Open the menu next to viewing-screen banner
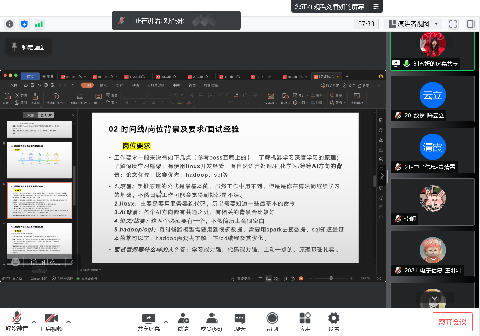This screenshot has width=480, height=336. click(376, 7)
